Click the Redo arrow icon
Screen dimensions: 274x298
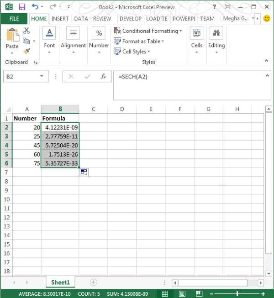[53, 7]
